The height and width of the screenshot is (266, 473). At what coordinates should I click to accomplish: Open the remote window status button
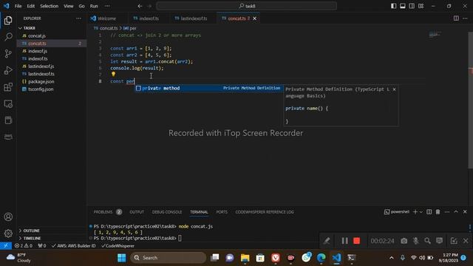click(x=6, y=246)
